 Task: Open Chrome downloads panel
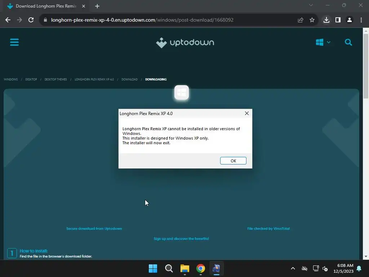click(326, 20)
